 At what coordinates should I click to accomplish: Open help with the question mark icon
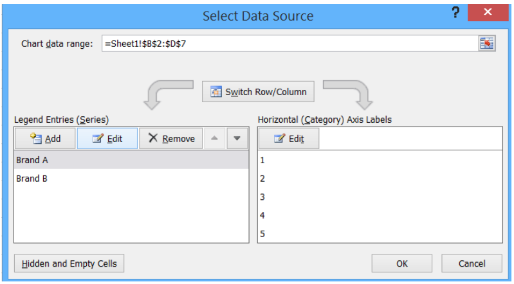coord(455,12)
